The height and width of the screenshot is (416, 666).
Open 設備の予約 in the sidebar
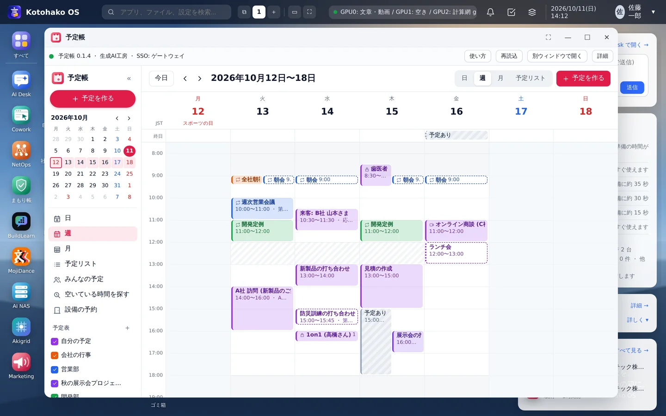[x=92, y=310]
